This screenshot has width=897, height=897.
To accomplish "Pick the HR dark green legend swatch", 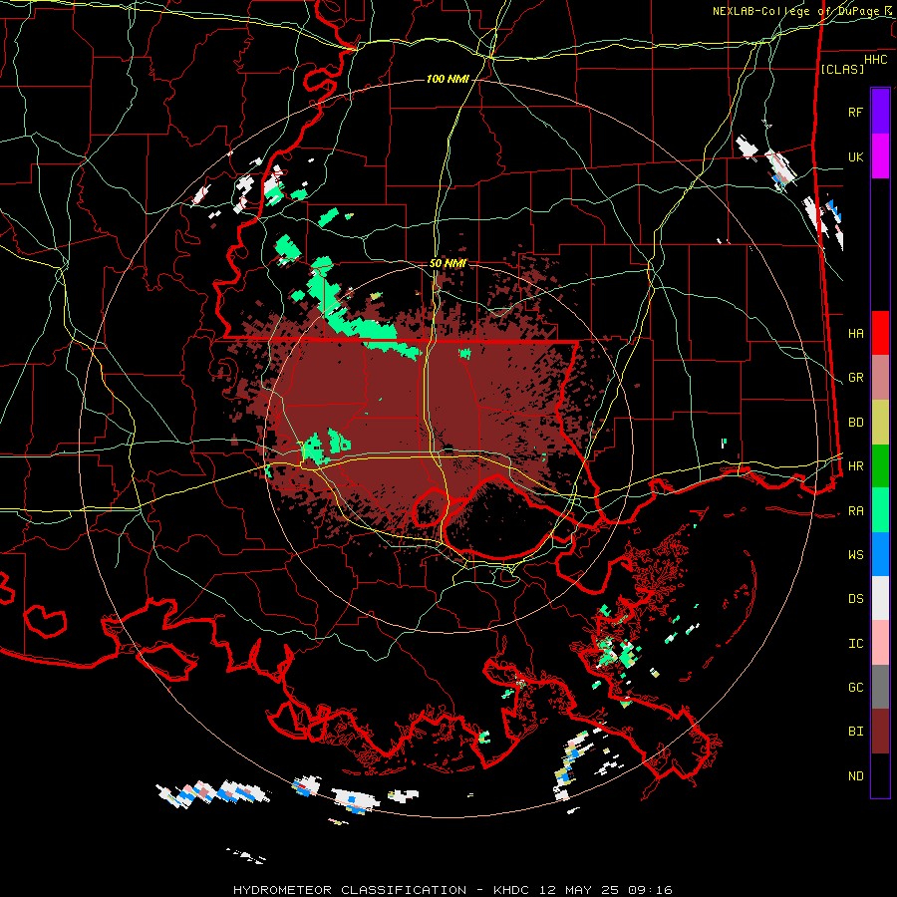I will coord(880,466).
